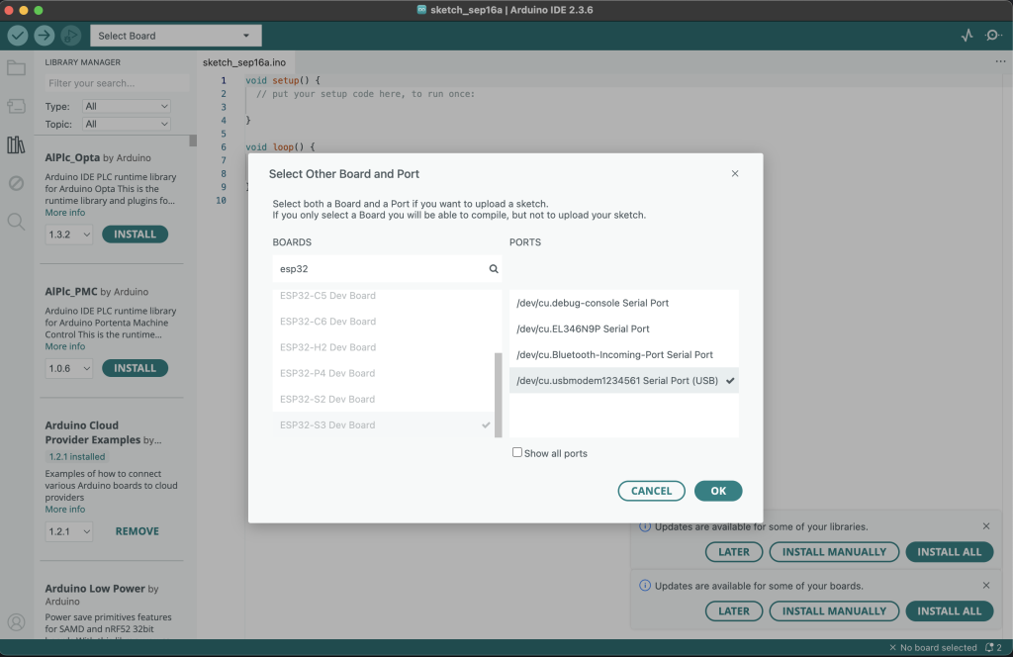Click the boards search field containing esp32
The image size is (1013, 657).
point(387,269)
